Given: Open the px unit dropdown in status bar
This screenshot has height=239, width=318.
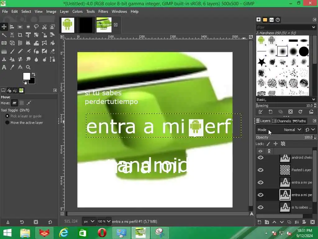Looking at the screenshot, I should 89,221.
